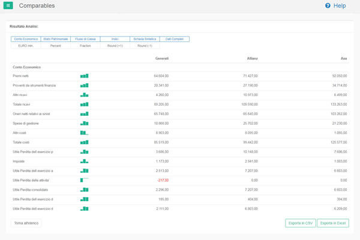Image resolution: width=360 pixels, height=240 pixels.
Task: Click the chart icon for Utile Perdita delle attivita'
Action: pyautogui.click(x=84, y=180)
